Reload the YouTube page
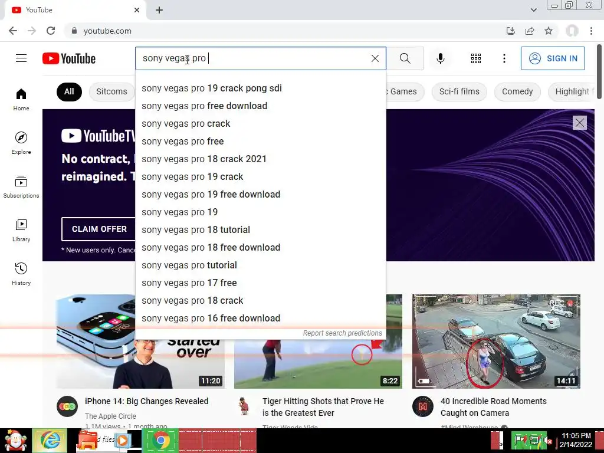604x453 pixels. (51, 31)
